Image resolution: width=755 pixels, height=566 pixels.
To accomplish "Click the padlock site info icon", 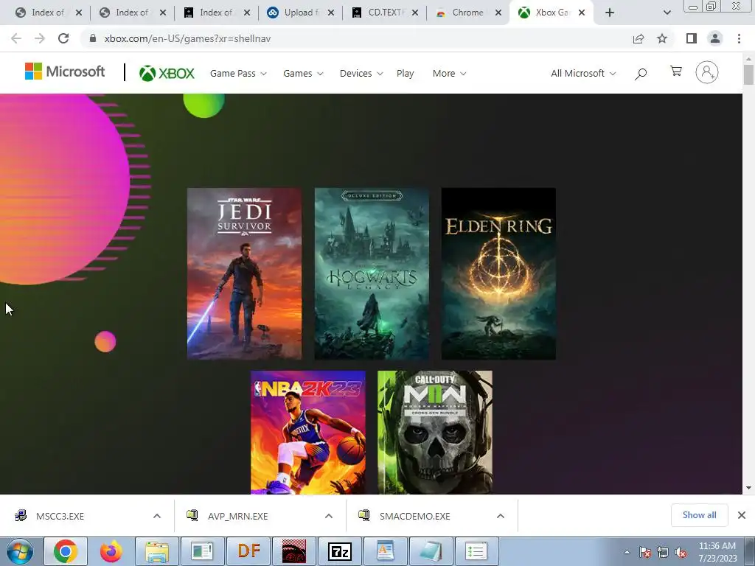I will tap(93, 38).
